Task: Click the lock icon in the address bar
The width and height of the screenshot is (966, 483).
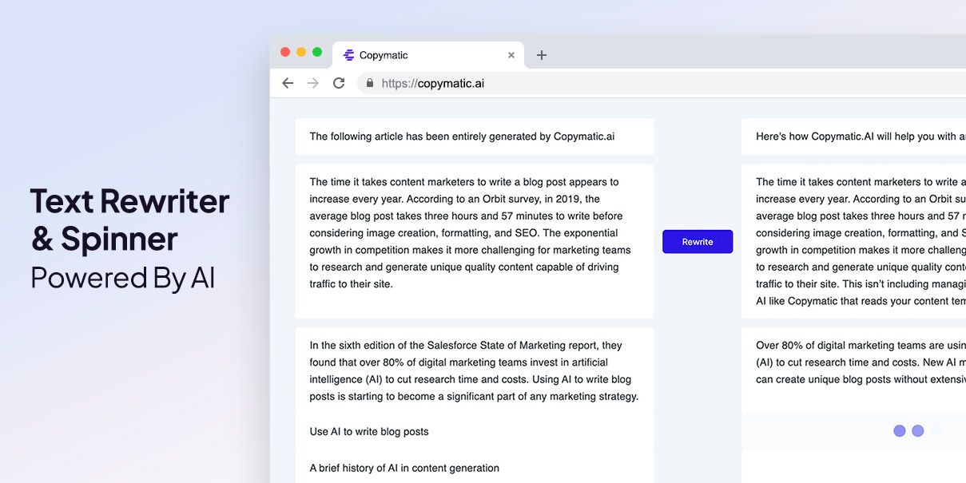Action: point(370,83)
